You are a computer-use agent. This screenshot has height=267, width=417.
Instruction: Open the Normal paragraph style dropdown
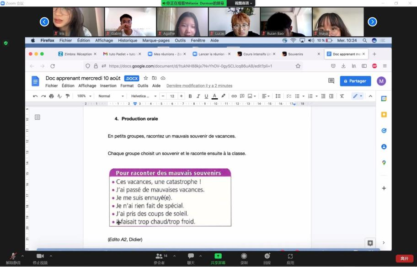click(x=111, y=96)
